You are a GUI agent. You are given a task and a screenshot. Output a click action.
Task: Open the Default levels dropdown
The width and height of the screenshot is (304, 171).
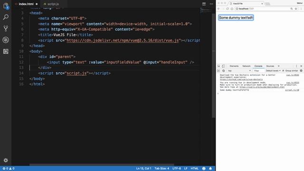(x=273, y=71)
